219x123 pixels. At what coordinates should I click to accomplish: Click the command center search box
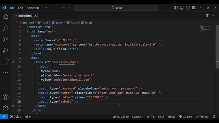[116, 8]
